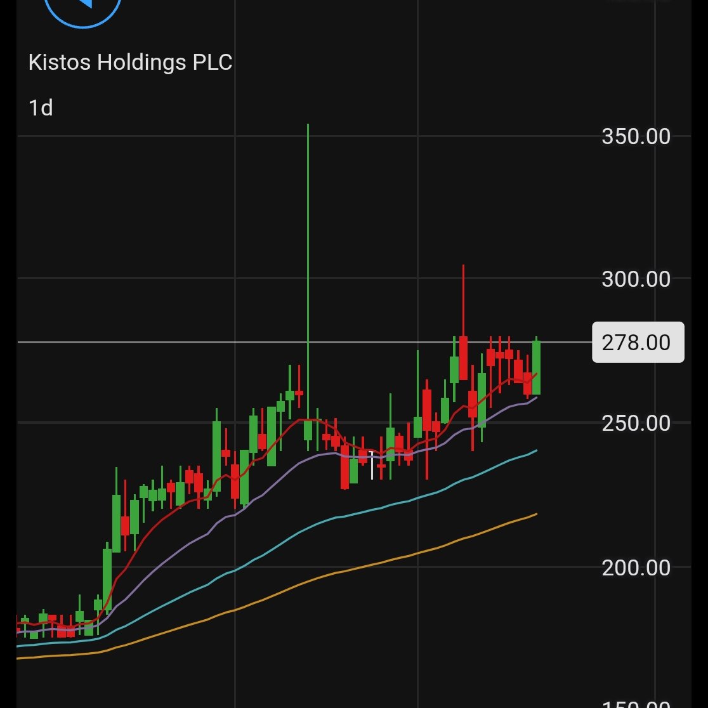Image resolution: width=708 pixels, height=708 pixels.
Task: Tap the latest green candle at 278
Action: click(x=537, y=367)
